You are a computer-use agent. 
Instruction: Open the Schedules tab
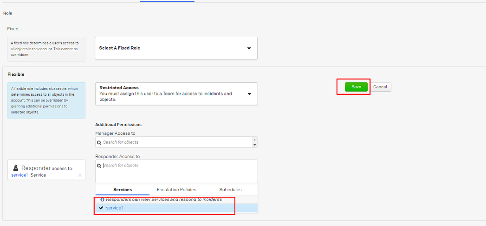coord(230,190)
